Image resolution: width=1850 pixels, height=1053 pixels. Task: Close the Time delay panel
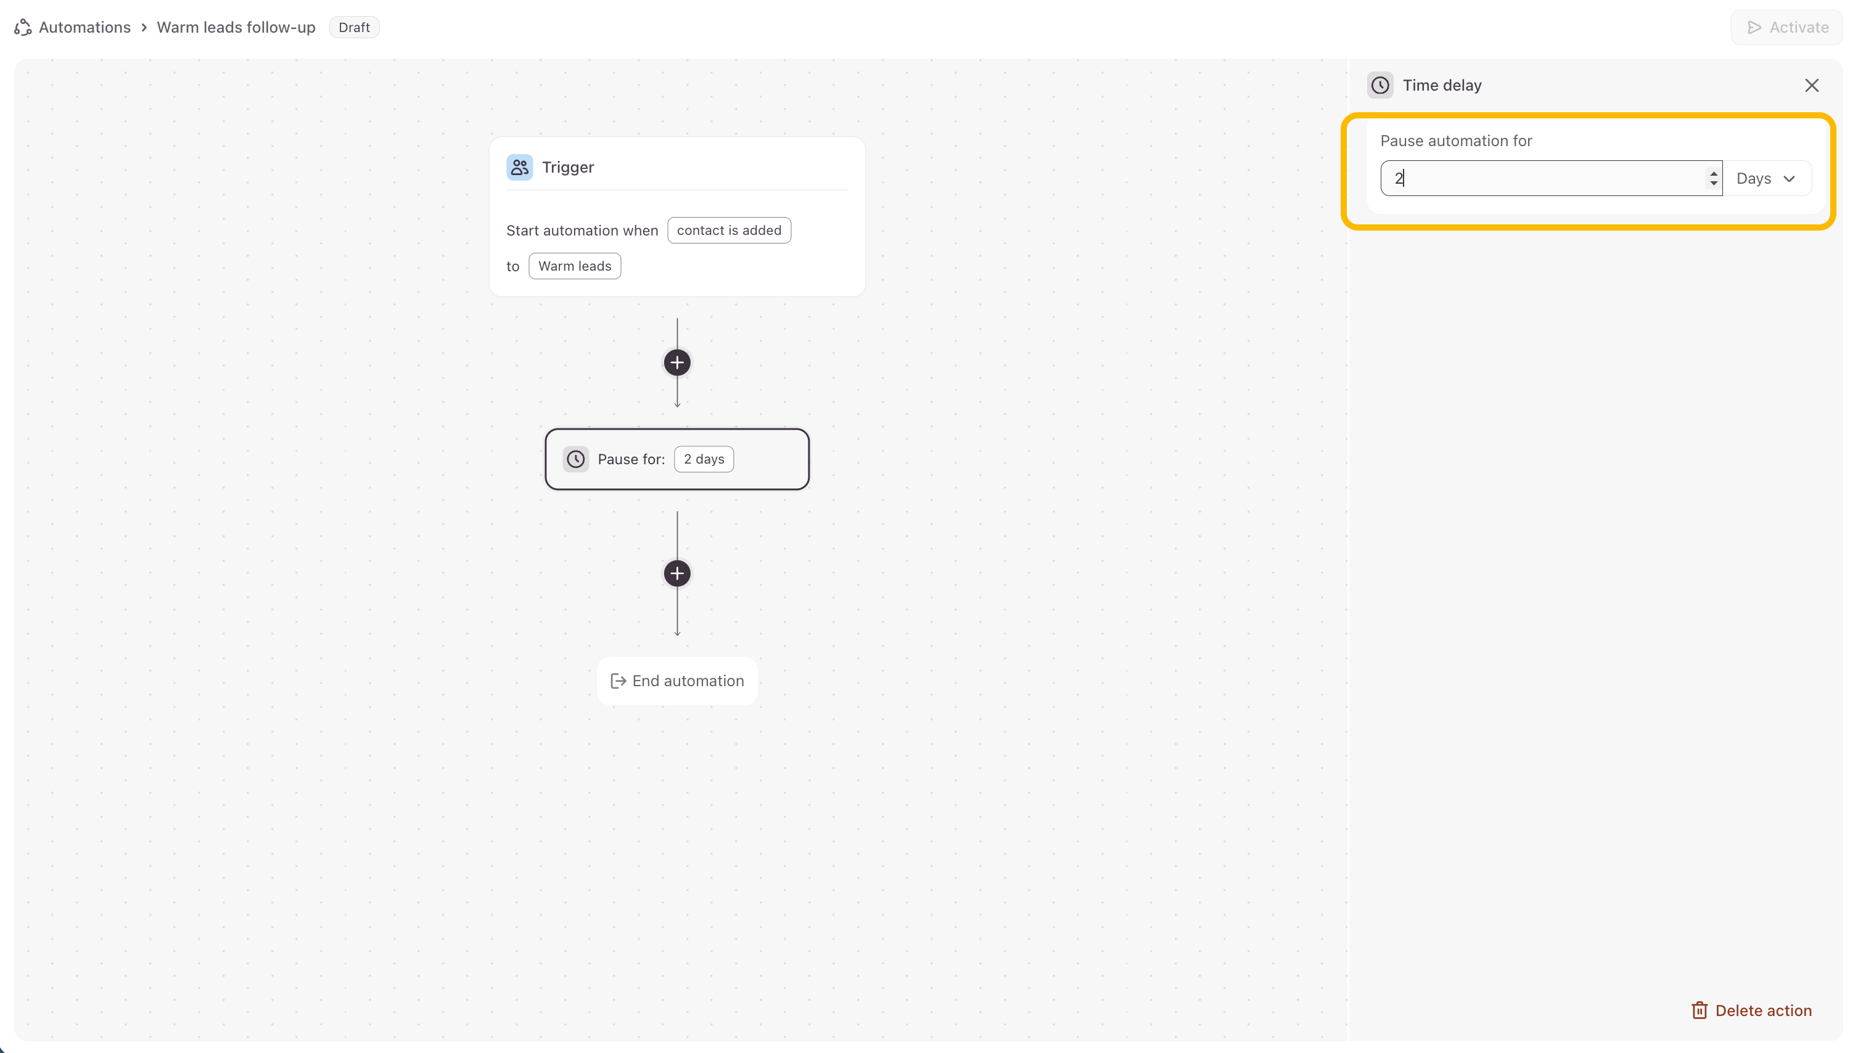point(1811,85)
